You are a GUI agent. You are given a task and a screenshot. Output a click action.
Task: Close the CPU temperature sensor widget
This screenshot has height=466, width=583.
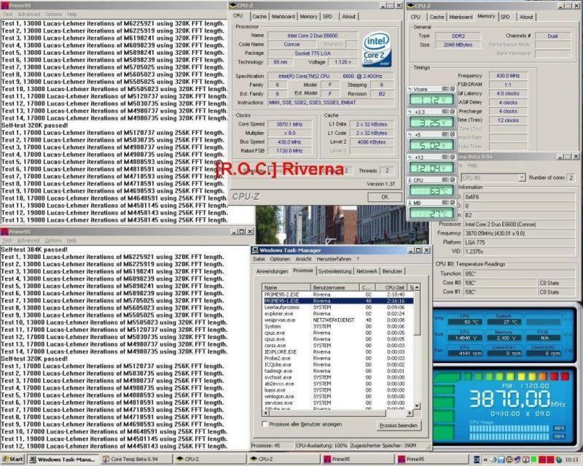pos(453,180)
